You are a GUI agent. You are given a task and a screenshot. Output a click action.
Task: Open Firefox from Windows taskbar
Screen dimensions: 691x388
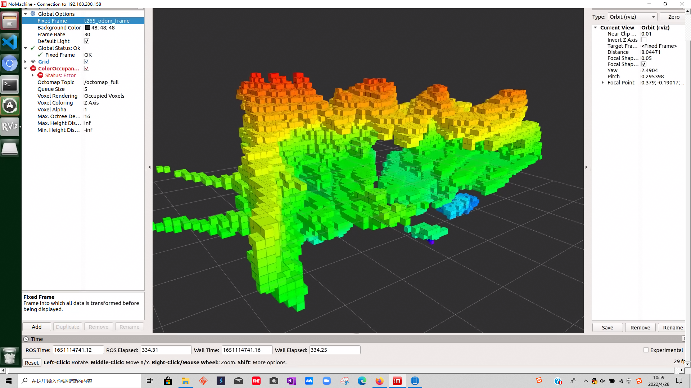(x=379, y=381)
